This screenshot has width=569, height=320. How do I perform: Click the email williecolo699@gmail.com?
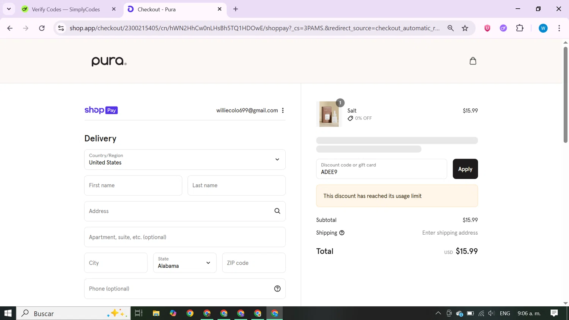click(247, 110)
